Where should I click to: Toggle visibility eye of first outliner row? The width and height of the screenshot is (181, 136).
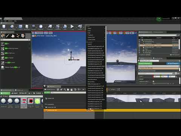pos(139,40)
